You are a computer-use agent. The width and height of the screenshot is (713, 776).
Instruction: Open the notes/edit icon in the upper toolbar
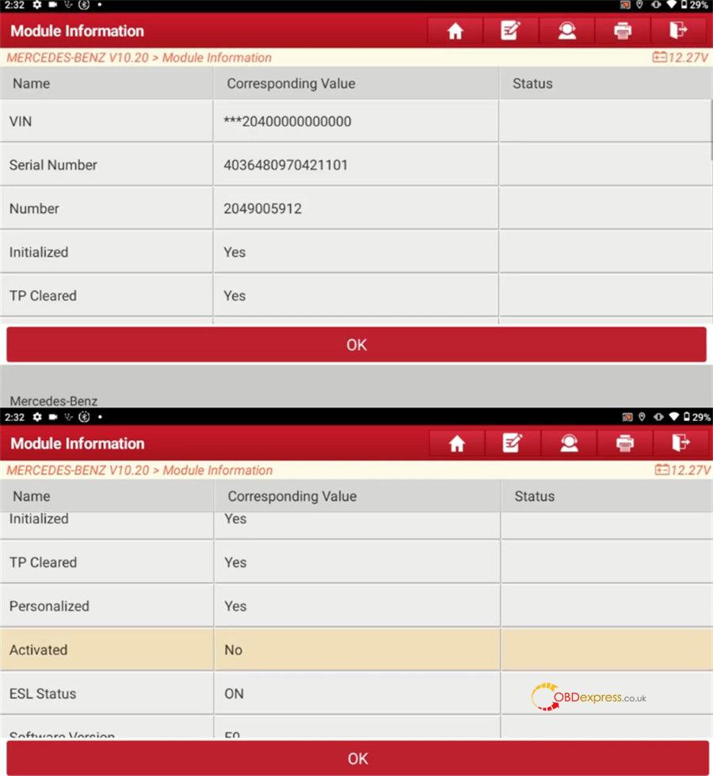tap(511, 31)
